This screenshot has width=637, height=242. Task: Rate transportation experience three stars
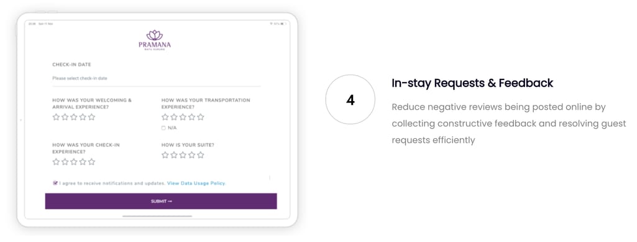click(x=183, y=117)
